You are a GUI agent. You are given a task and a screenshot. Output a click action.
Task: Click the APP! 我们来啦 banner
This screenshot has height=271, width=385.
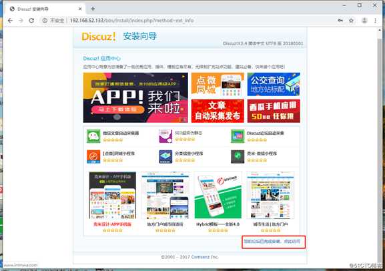point(135,97)
